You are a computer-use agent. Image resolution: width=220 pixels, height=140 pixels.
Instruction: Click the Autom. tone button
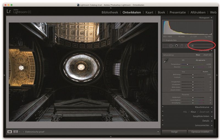(205, 72)
